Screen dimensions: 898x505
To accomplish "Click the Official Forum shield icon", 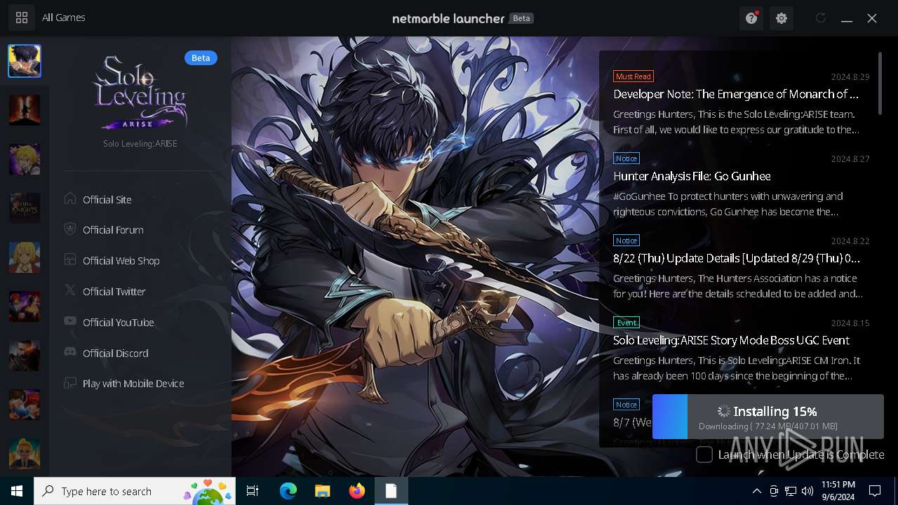I will (x=70, y=229).
